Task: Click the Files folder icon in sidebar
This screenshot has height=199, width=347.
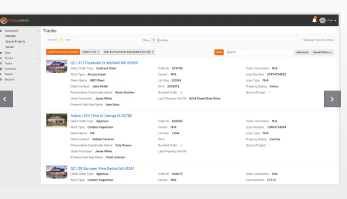Action: (1, 53)
